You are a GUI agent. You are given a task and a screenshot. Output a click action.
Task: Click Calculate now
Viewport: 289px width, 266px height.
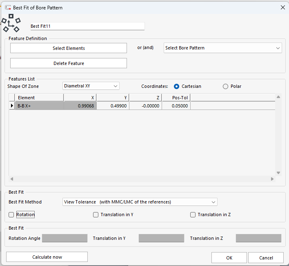click(47, 257)
